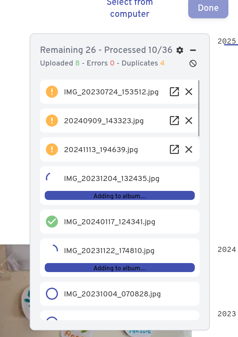Open upload settings gear icon
The width and height of the screenshot is (238, 337).
[x=180, y=50]
